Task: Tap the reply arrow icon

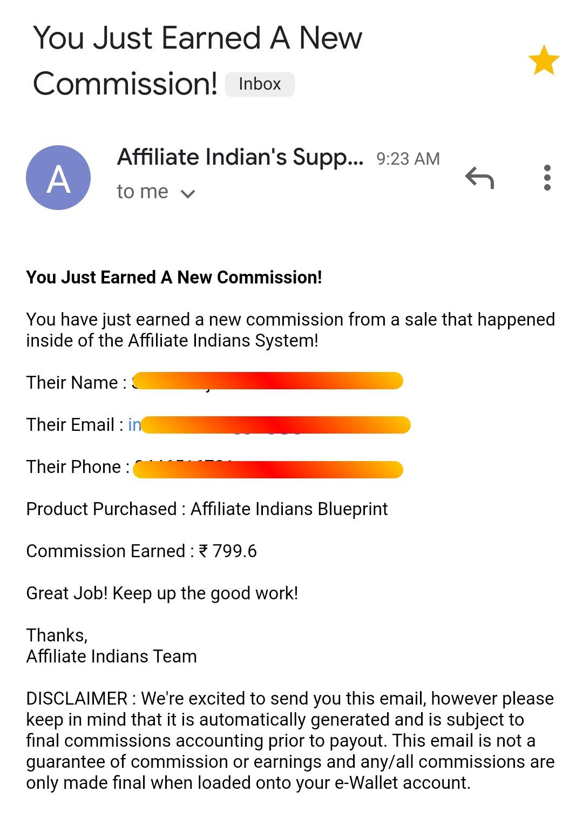Action: pos(479,178)
